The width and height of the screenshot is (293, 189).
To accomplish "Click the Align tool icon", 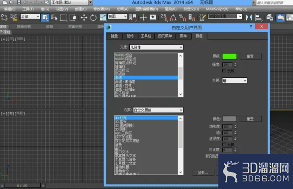I will (x=259, y=18).
